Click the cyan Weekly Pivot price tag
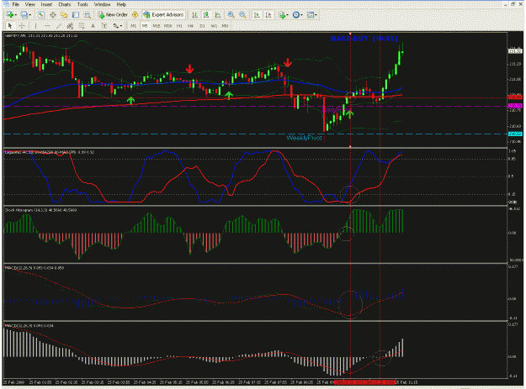The width and height of the screenshot is (526, 389). pyautogui.click(x=515, y=134)
